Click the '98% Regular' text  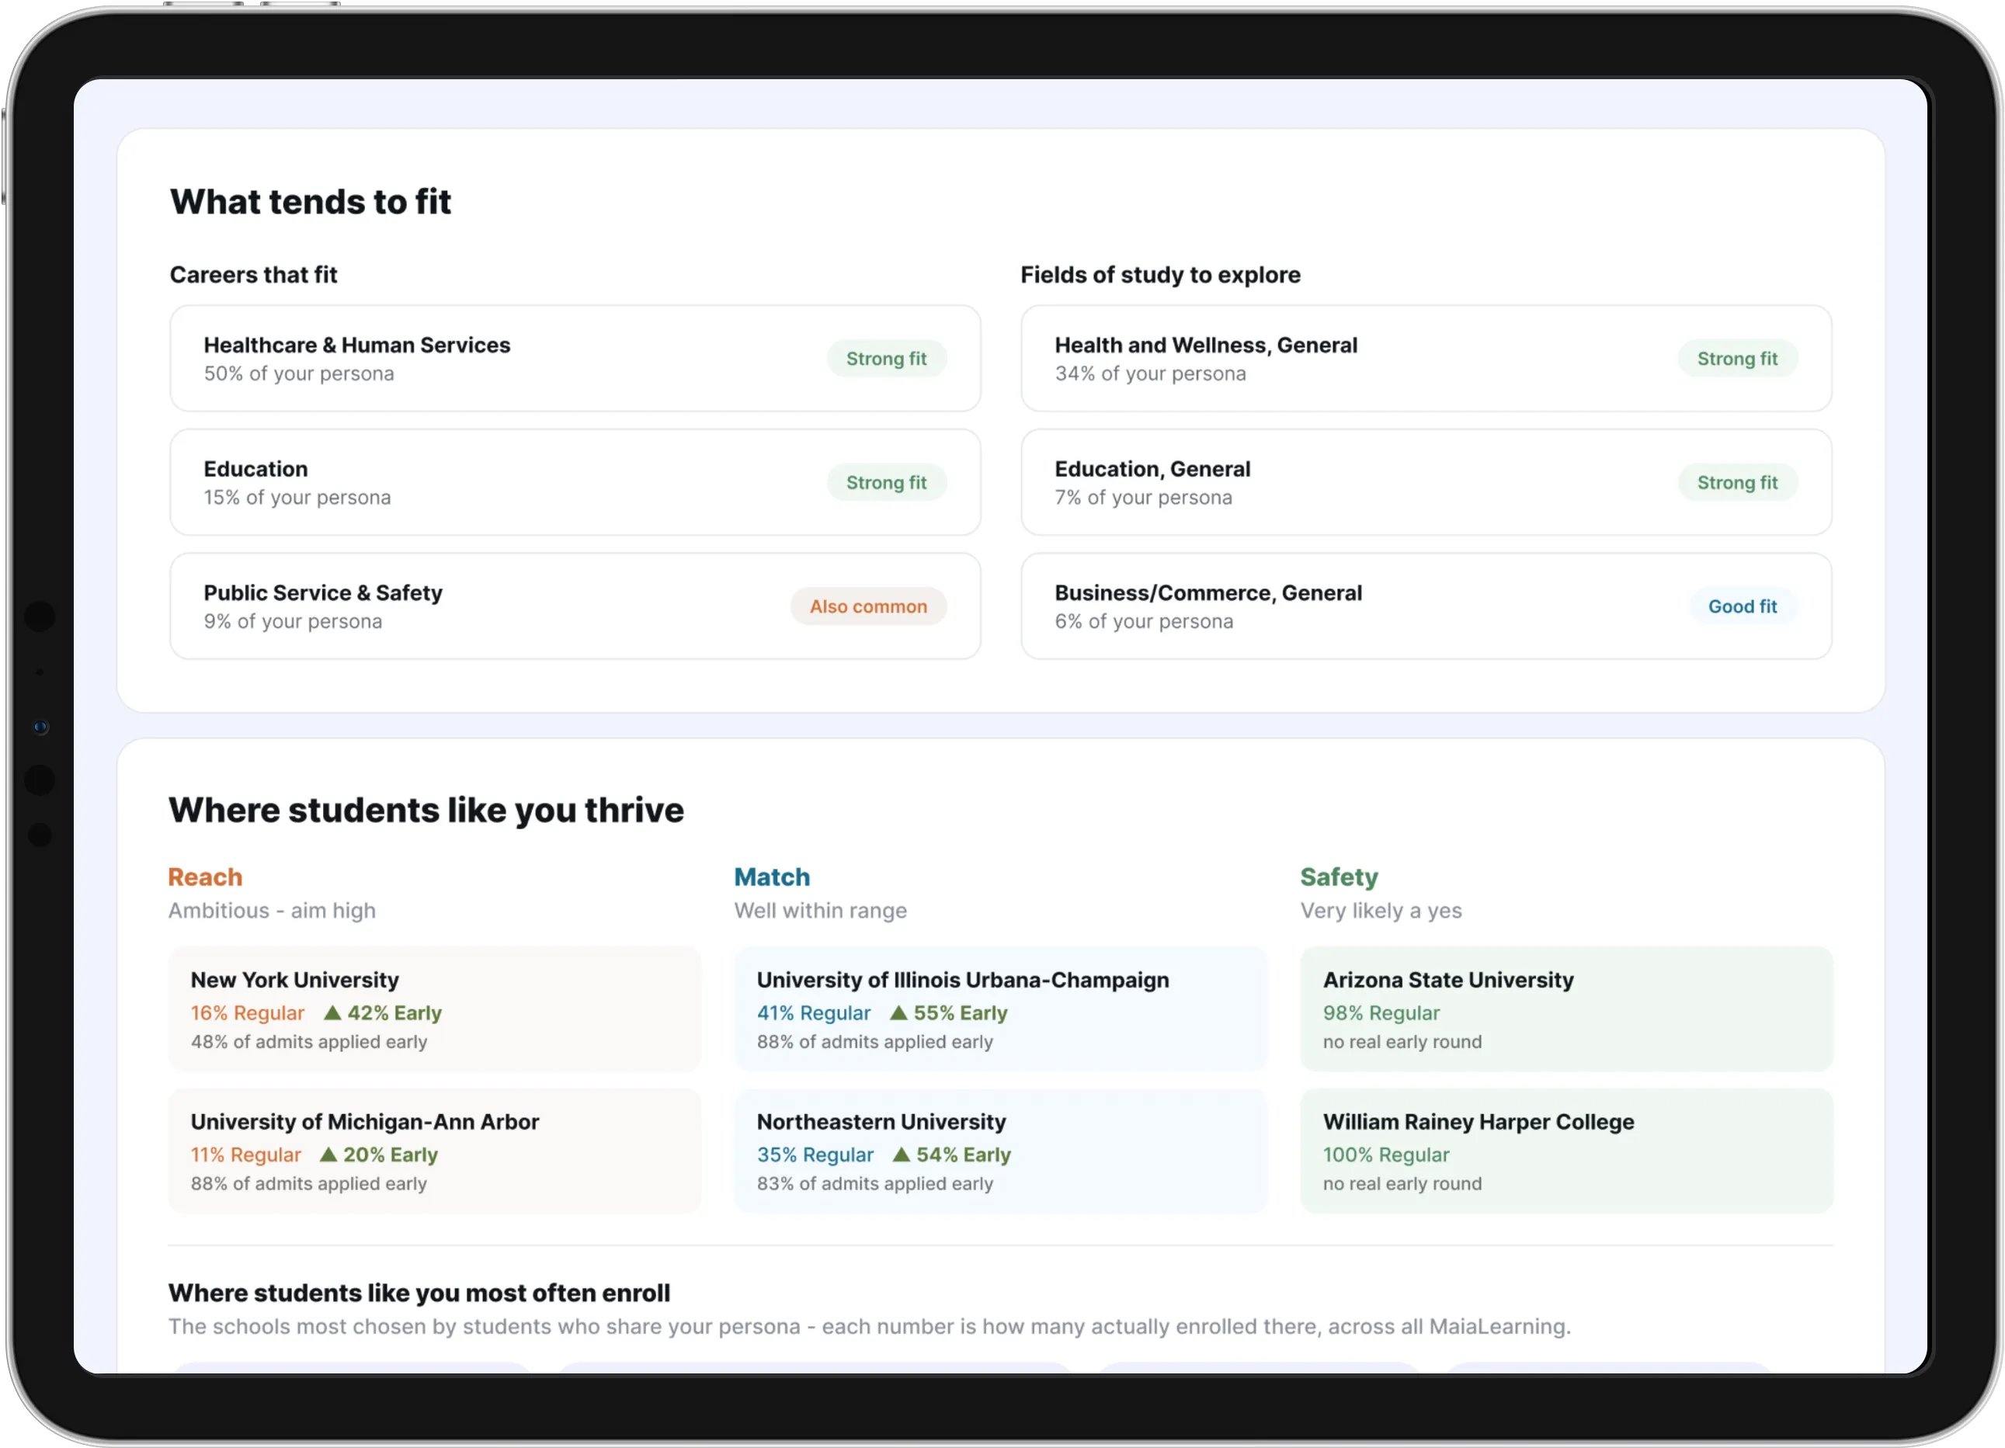(1381, 1013)
